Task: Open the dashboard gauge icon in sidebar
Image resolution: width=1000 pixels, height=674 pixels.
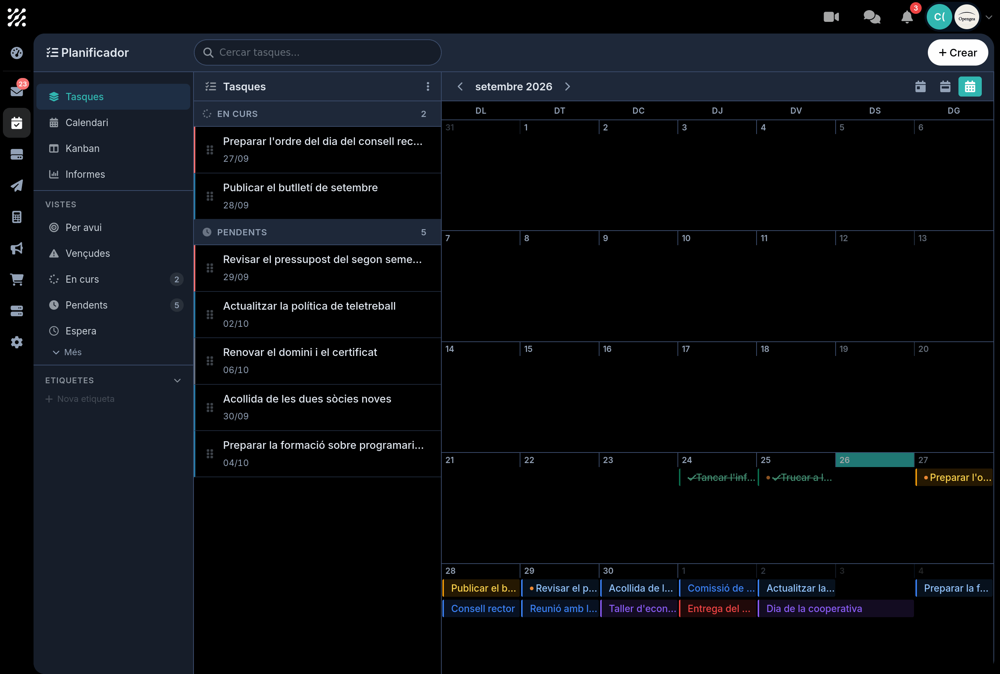Action: [x=17, y=53]
